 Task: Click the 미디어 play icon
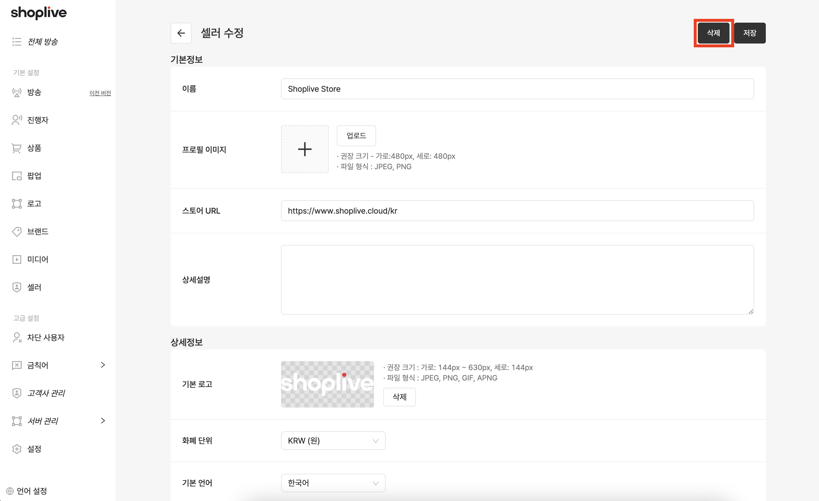pyautogui.click(x=17, y=259)
